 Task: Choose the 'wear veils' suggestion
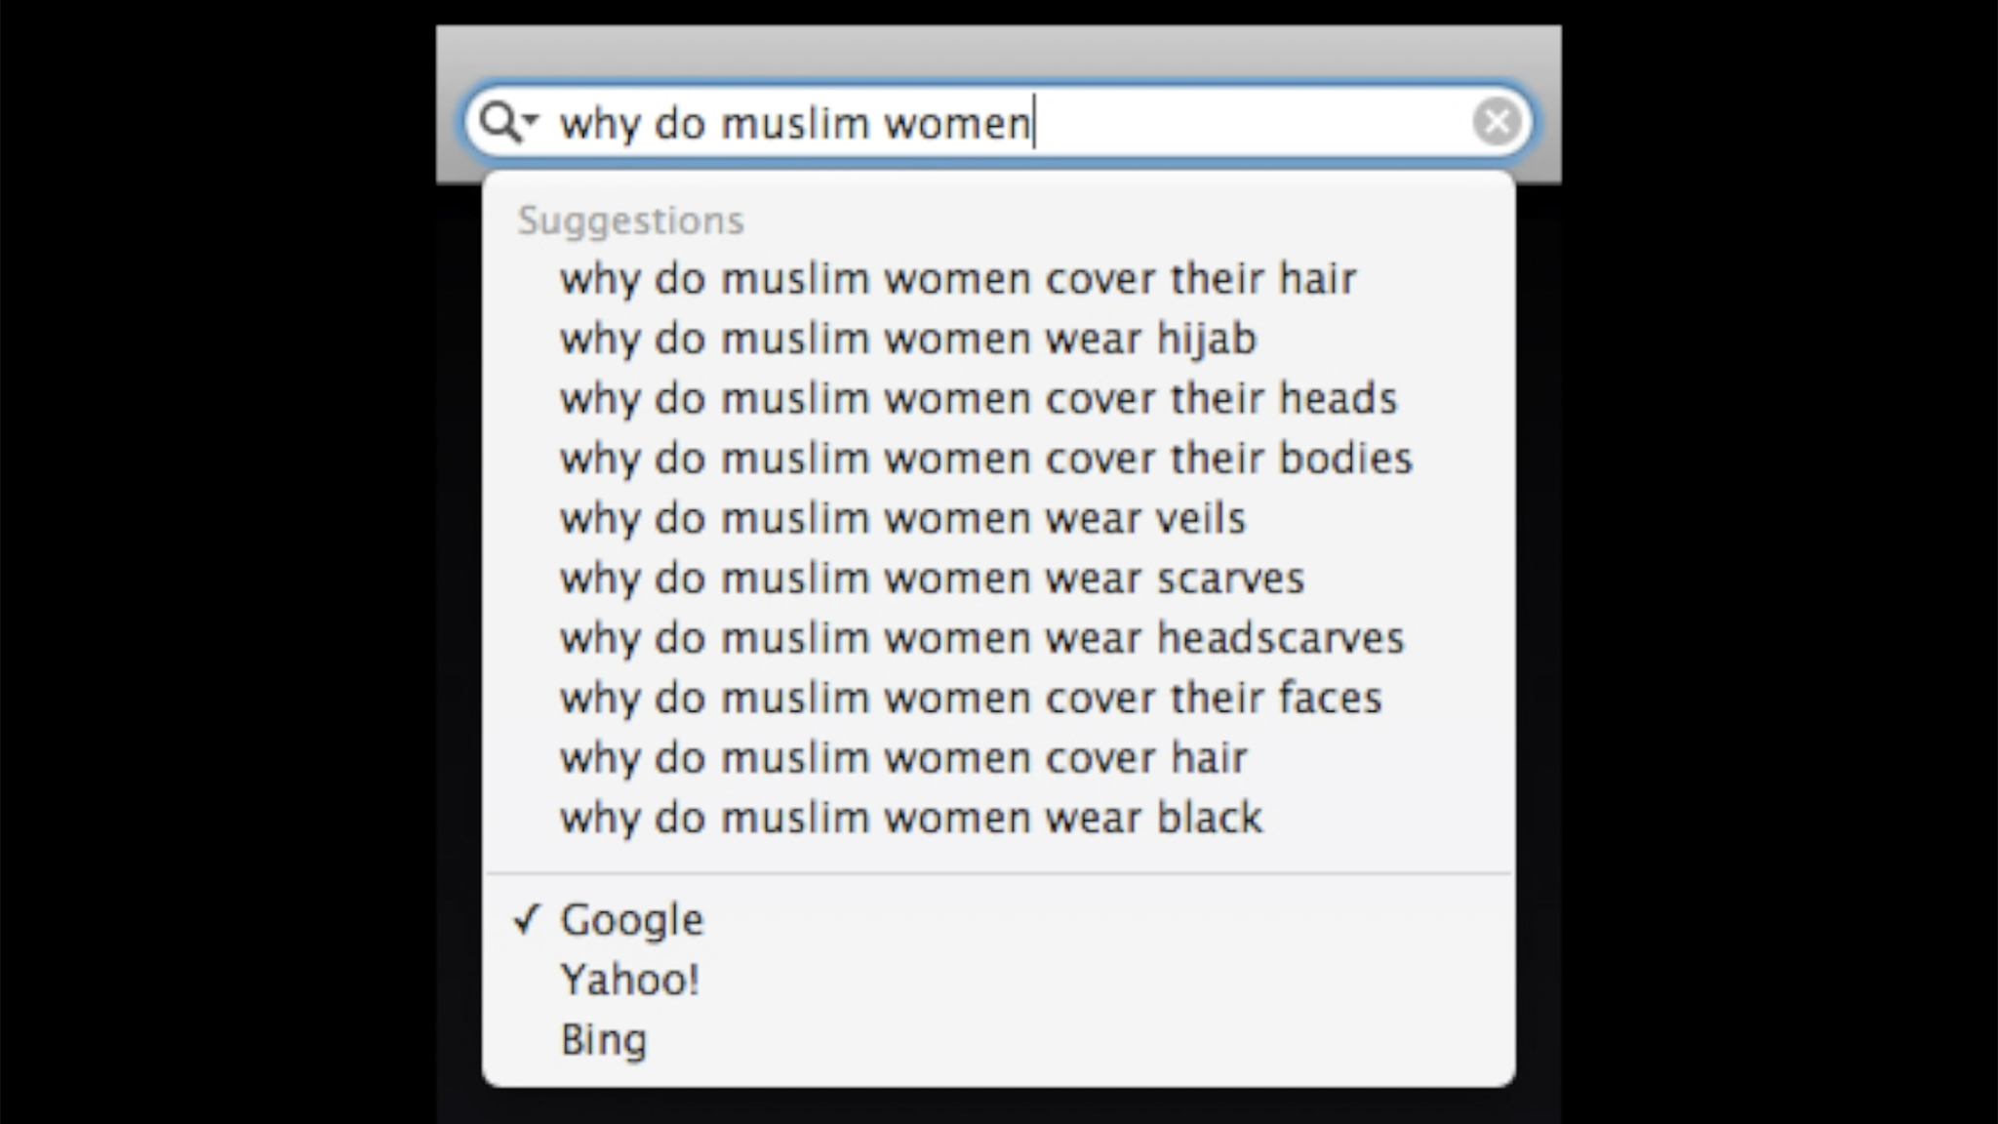click(x=902, y=518)
